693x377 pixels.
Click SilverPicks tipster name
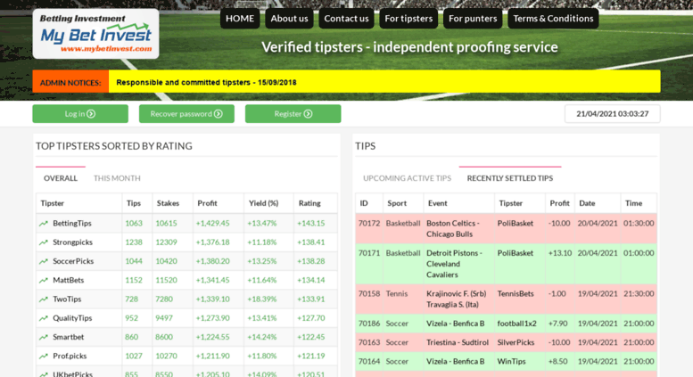516,342
